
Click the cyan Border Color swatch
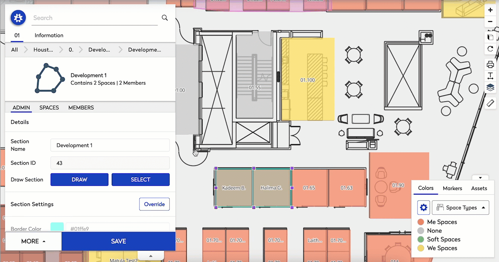pos(57,227)
